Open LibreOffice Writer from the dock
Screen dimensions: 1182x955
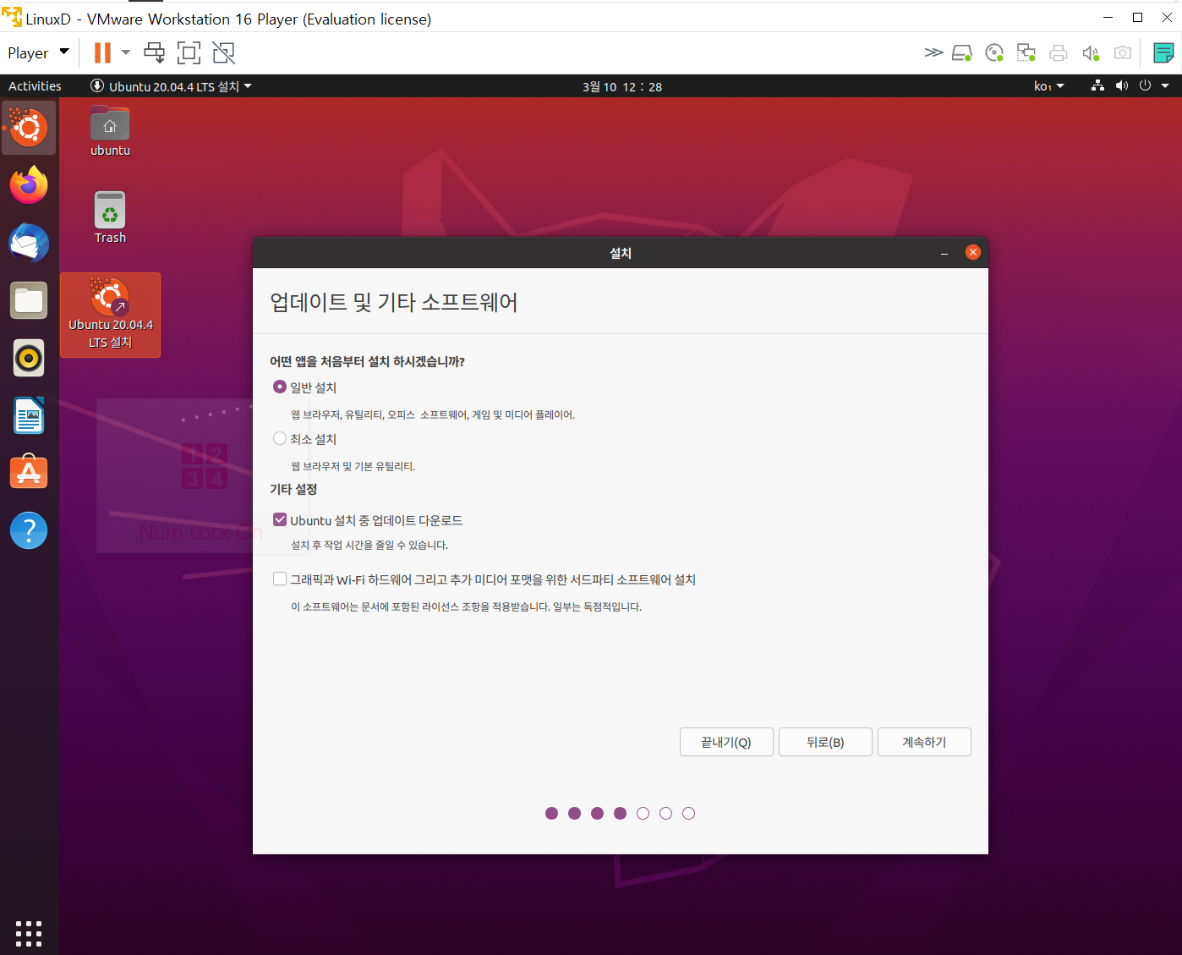(29, 415)
